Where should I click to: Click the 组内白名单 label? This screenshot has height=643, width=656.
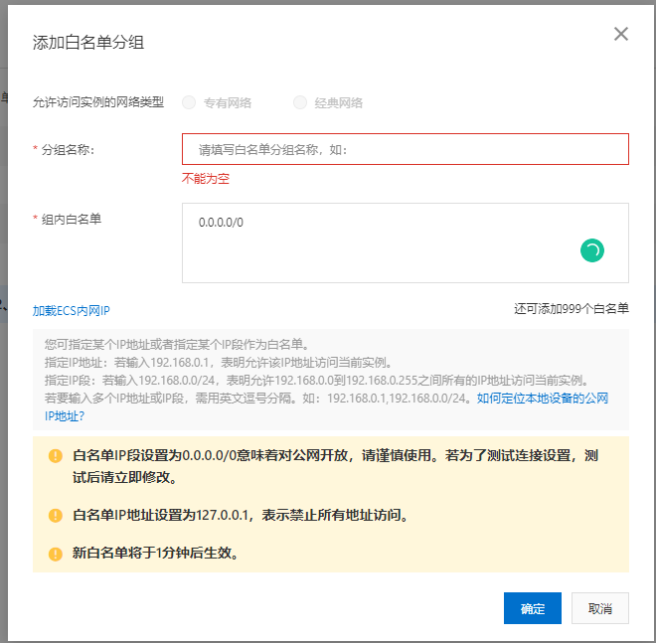72,219
